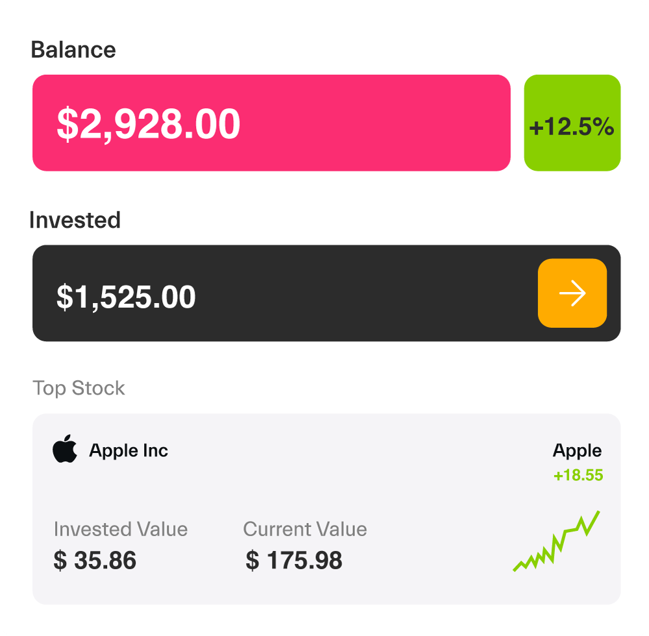
Task: Click the green stock trend chart
Action: pyautogui.click(x=556, y=542)
